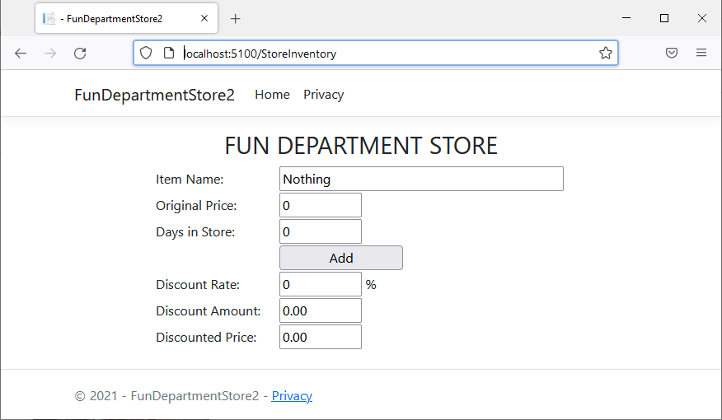This screenshot has width=722, height=420.
Task: Reload the page with the refresh icon
Action: pos(80,54)
